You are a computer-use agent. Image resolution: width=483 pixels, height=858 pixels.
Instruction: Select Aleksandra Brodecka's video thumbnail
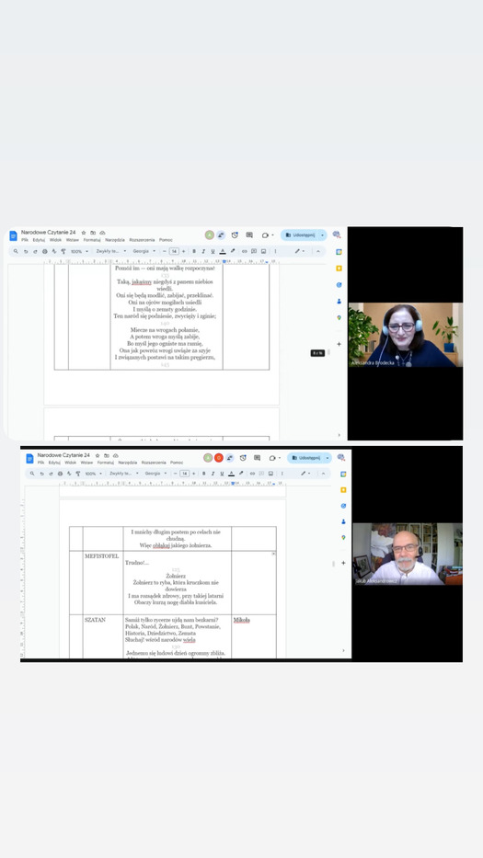tap(405, 335)
